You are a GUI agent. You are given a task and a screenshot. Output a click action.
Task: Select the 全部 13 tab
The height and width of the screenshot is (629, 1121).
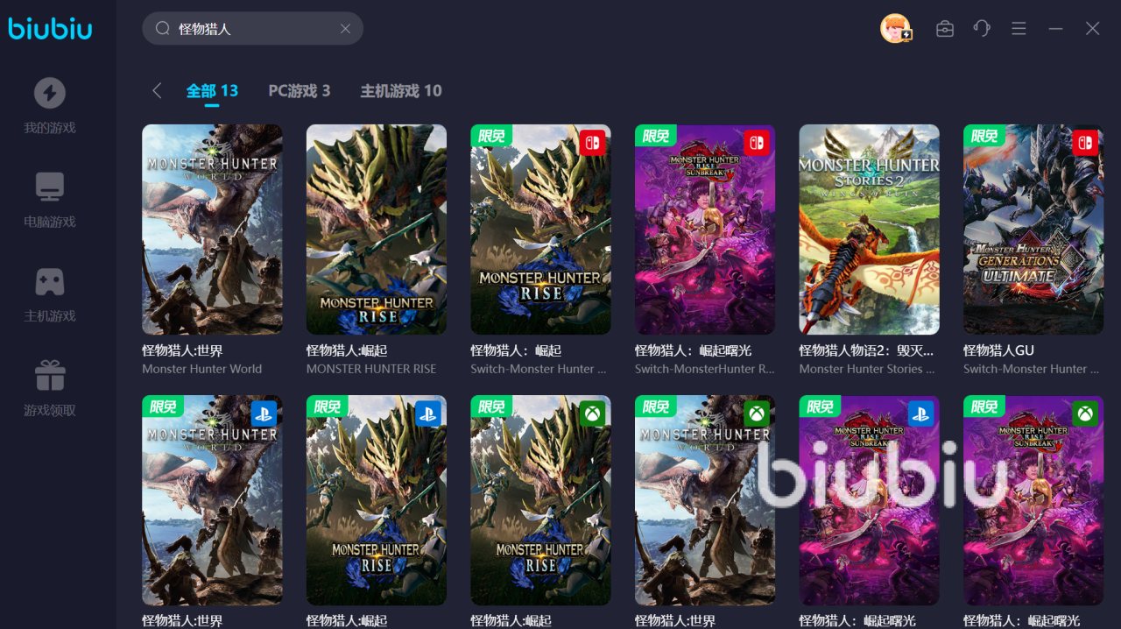click(212, 90)
